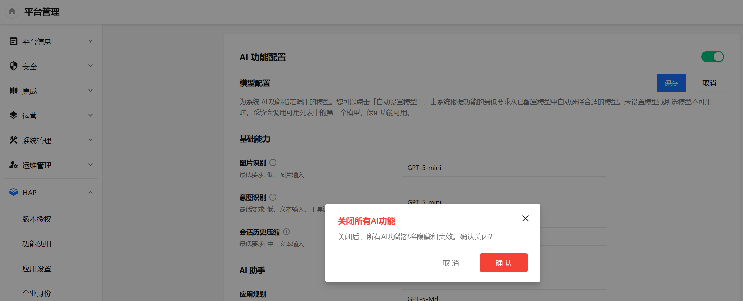Click the 意图识别 label
The height and width of the screenshot is (301, 743).
[253, 197]
